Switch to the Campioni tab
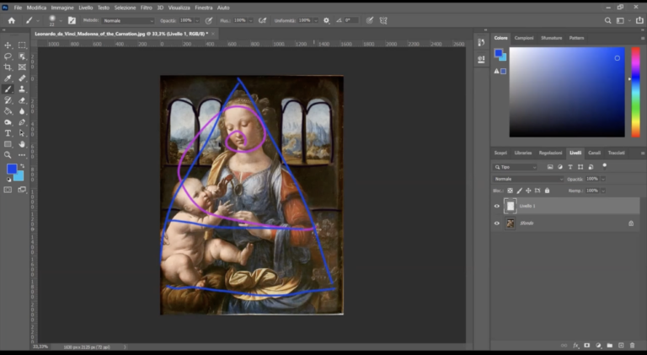The height and width of the screenshot is (355, 647). tap(524, 38)
